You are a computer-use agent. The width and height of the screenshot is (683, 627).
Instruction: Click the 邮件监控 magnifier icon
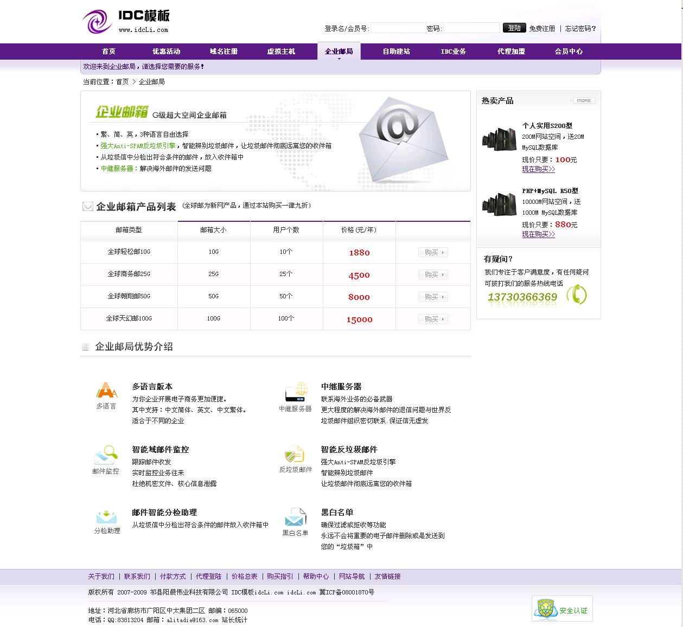106,454
